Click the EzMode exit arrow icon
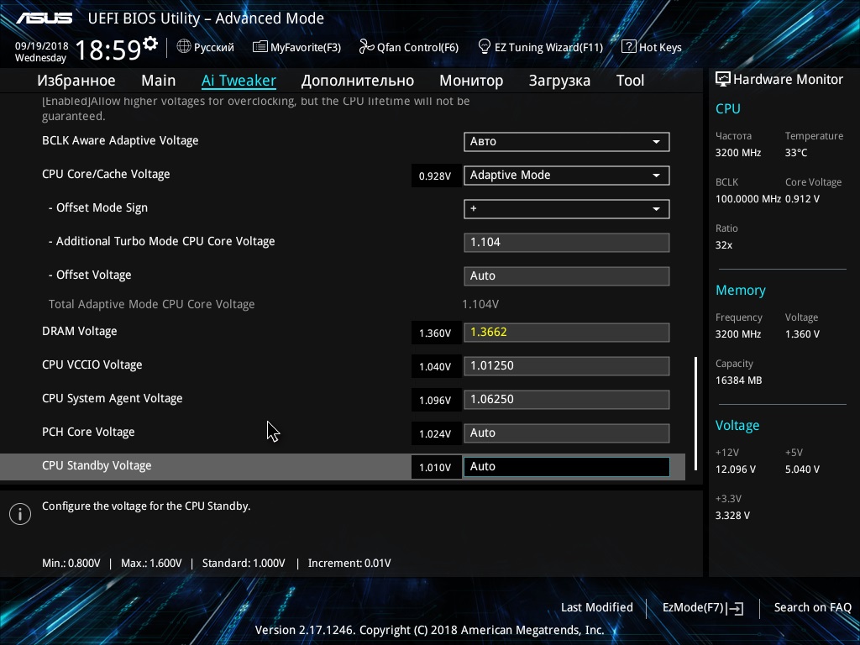This screenshot has width=860, height=645. pyautogui.click(x=736, y=608)
